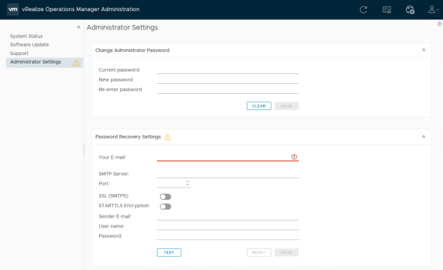The image size is (443, 270).
Task: Click the sidebar resize handle
Action: 84,149
